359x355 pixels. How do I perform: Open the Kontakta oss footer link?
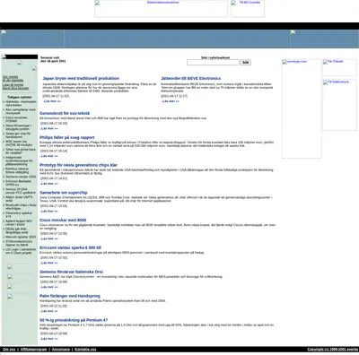point(85,350)
